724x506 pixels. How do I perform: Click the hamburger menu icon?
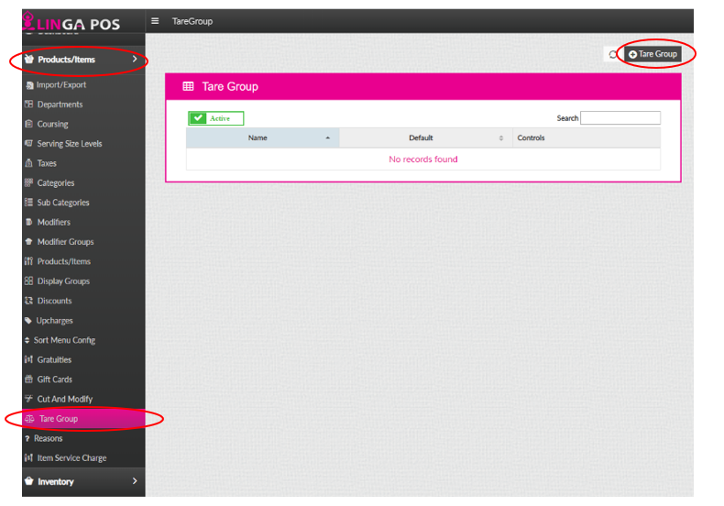coord(155,21)
